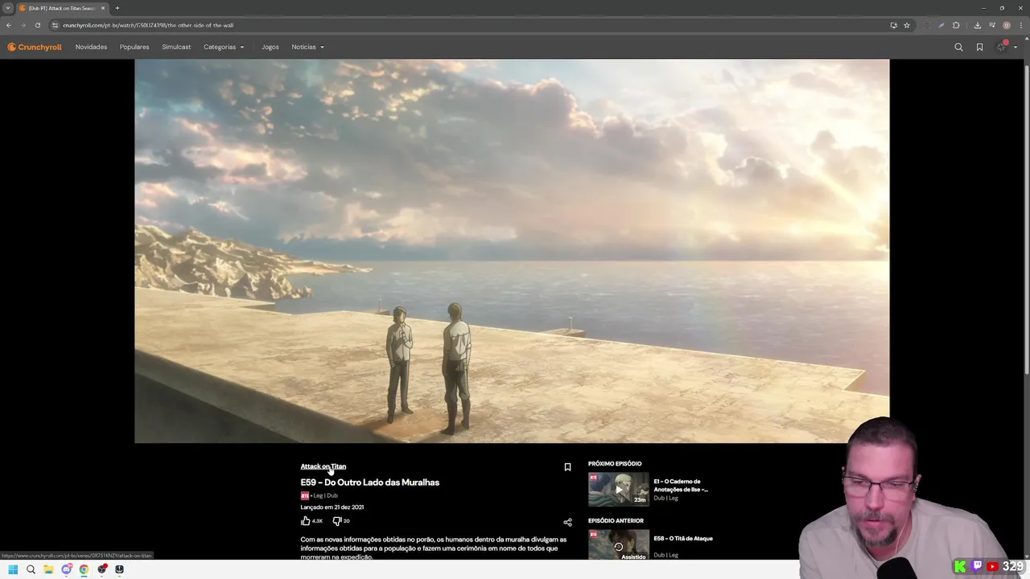
Task: Reload the page
Action: (x=37, y=25)
